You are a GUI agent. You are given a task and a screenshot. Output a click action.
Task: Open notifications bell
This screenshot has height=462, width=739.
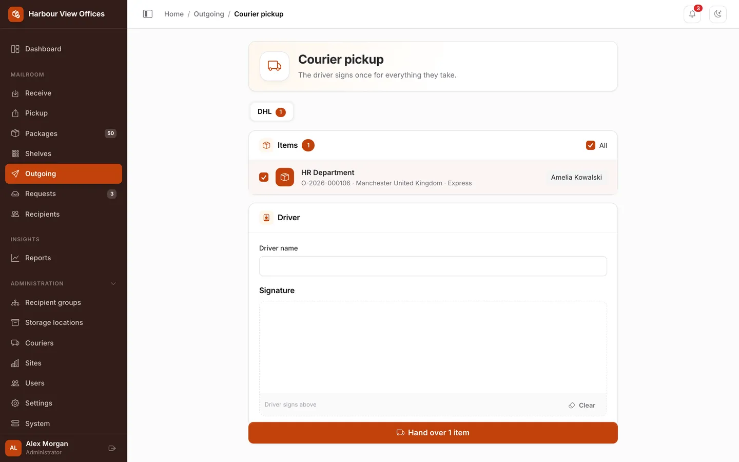point(692,14)
